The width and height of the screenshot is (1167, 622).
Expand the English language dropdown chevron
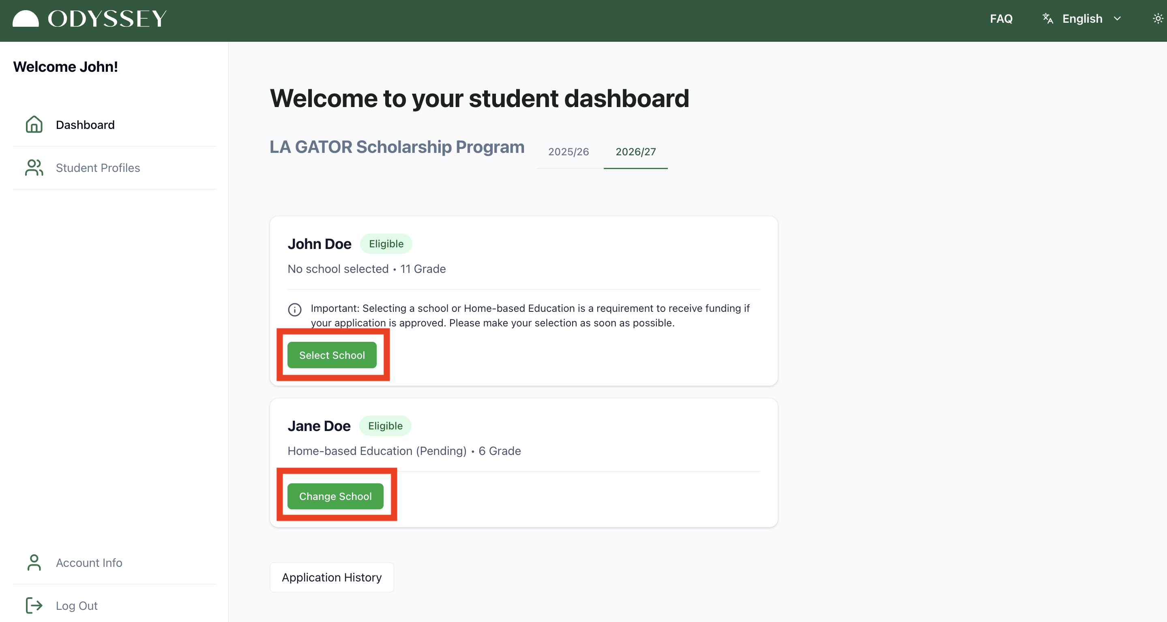(1117, 19)
